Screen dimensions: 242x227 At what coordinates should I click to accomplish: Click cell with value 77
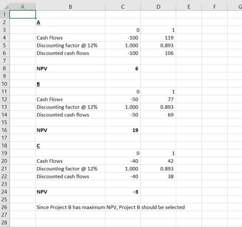tap(158, 99)
